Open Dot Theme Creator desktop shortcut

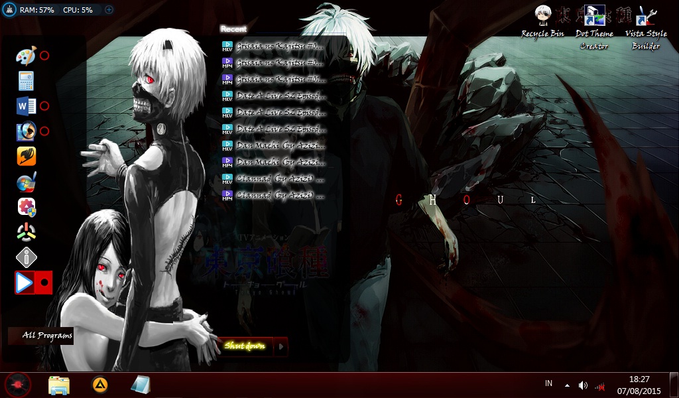click(594, 27)
